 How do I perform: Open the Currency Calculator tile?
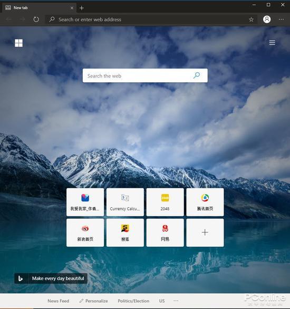125,202
